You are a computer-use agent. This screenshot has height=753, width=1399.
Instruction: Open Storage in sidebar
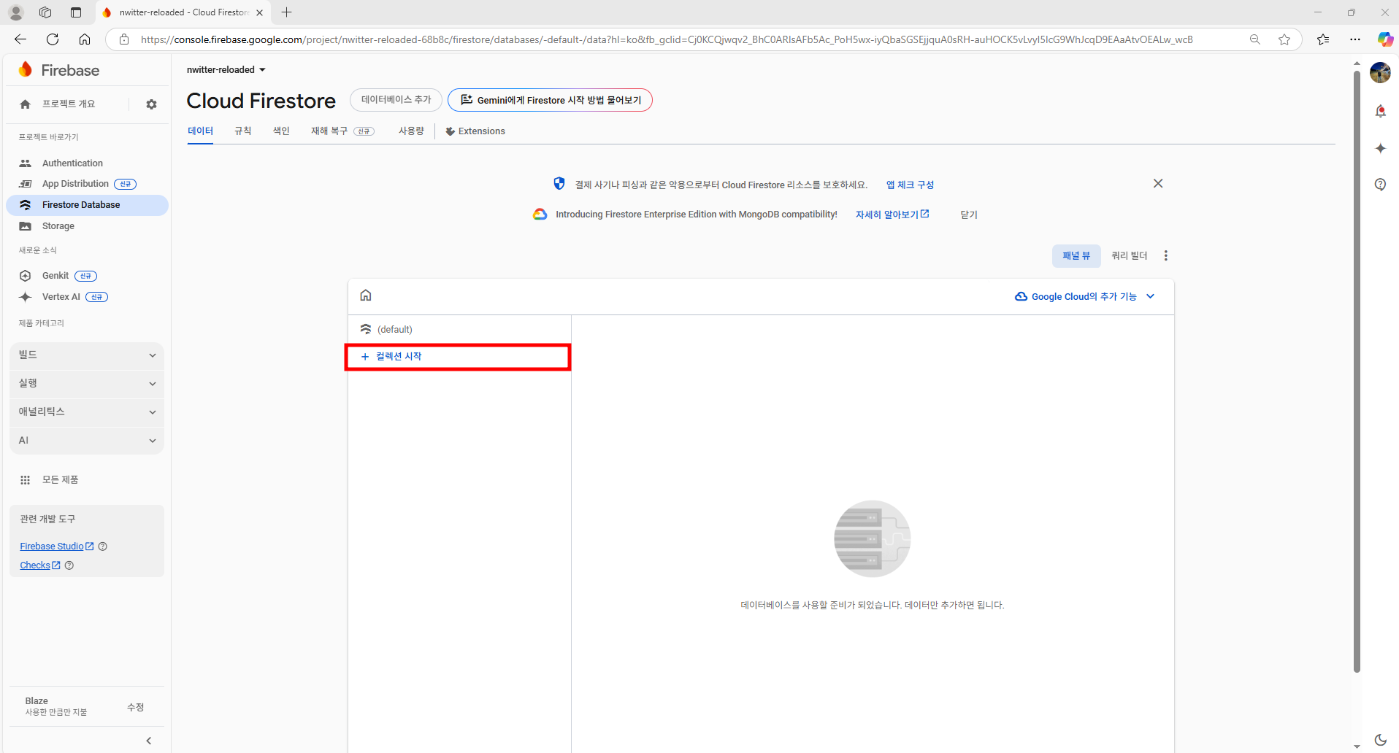pyautogui.click(x=58, y=226)
